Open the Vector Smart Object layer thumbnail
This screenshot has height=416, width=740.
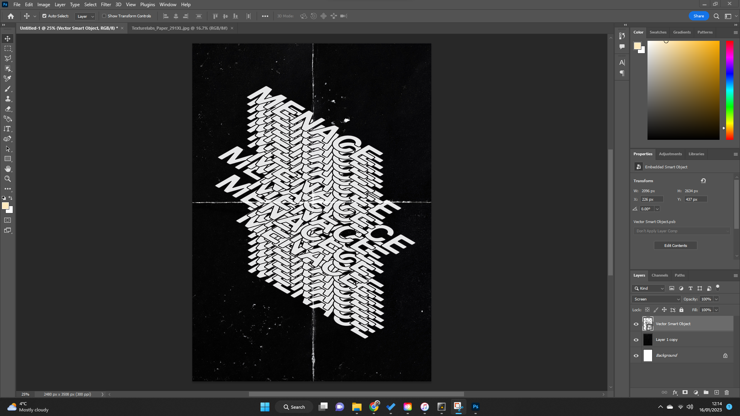(x=648, y=324)
